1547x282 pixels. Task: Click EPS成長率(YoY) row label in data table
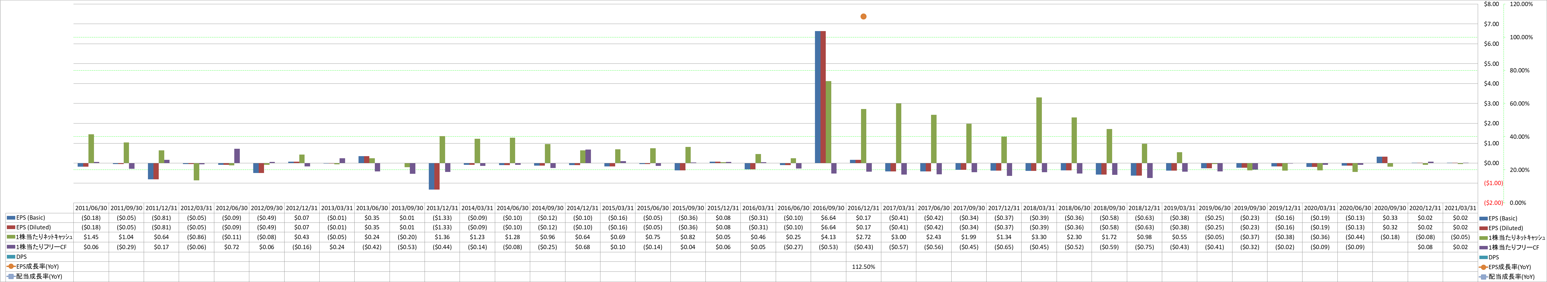pyautogui.click(x=37, y=266)
